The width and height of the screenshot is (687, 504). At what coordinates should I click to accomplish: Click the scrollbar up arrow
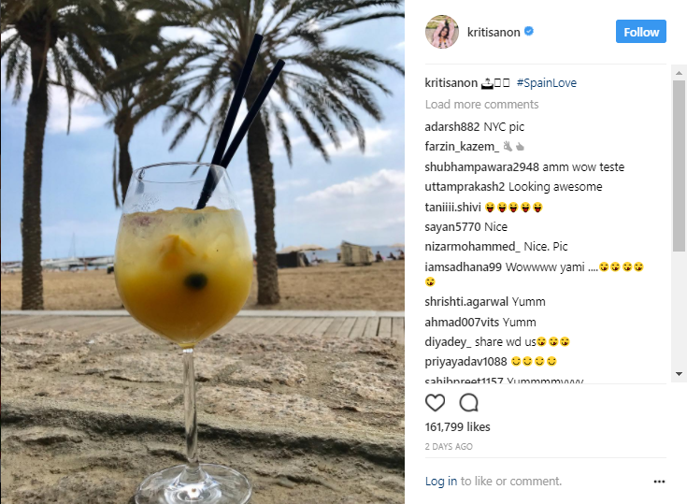coord(679,73)
